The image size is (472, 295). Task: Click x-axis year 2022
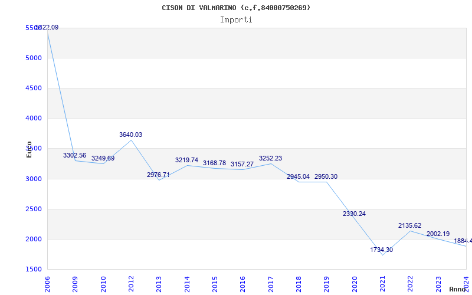[x=410, y=284]
